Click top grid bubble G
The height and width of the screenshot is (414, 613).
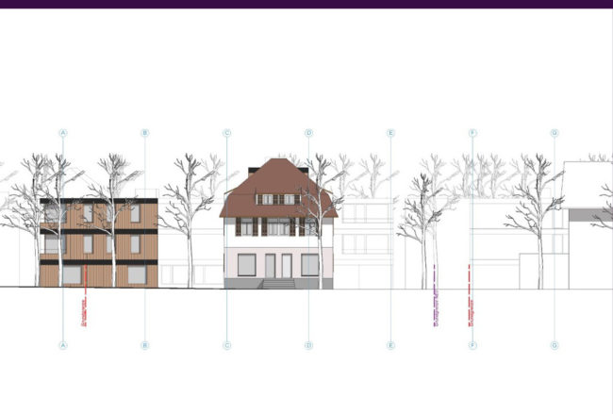point(555,133)
